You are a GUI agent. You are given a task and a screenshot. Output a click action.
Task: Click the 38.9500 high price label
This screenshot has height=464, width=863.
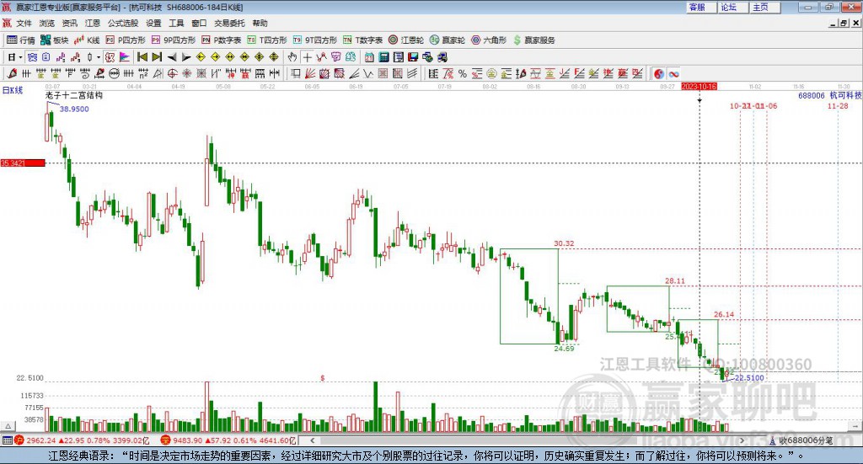pyautogui.click(x=74, y=109)
